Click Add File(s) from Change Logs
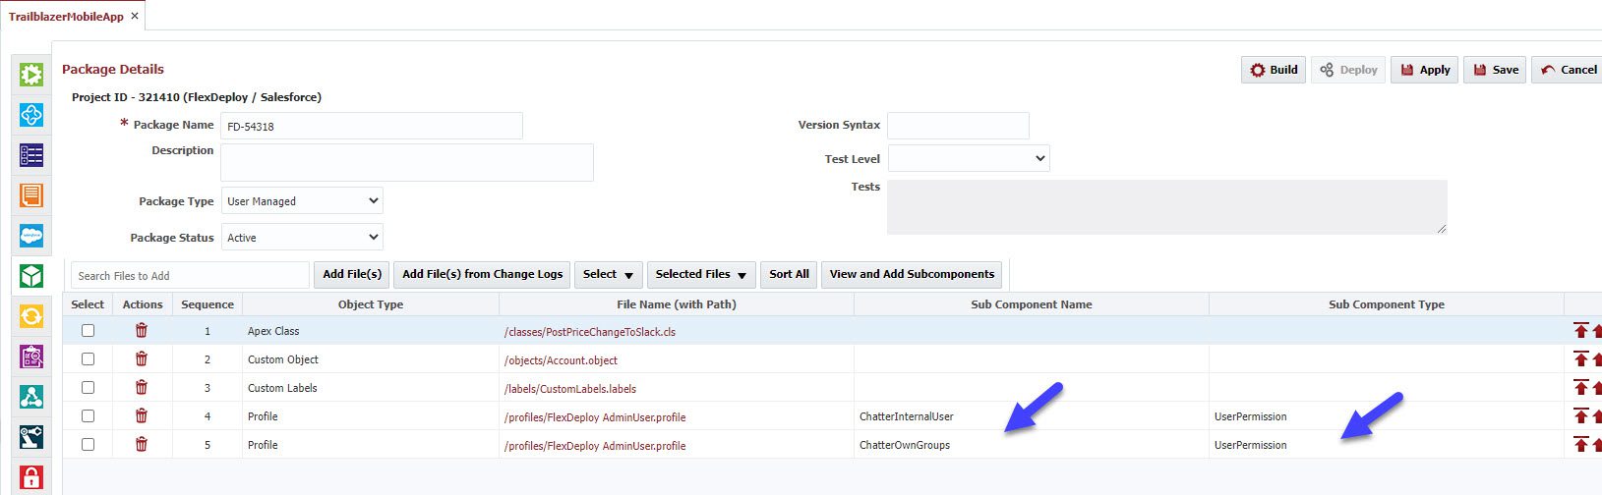 482,275
